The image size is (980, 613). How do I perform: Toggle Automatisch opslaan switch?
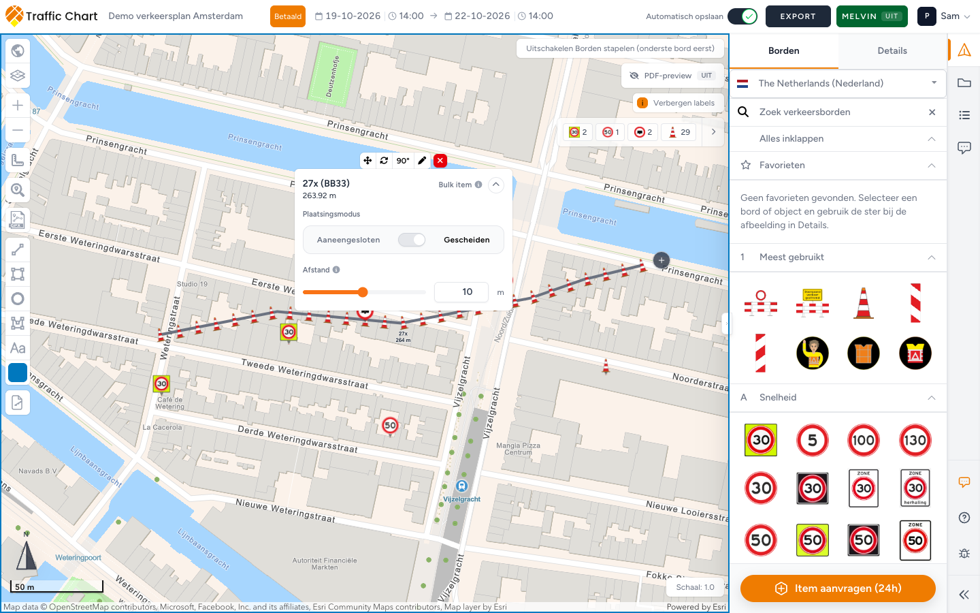tap(742, 16)
